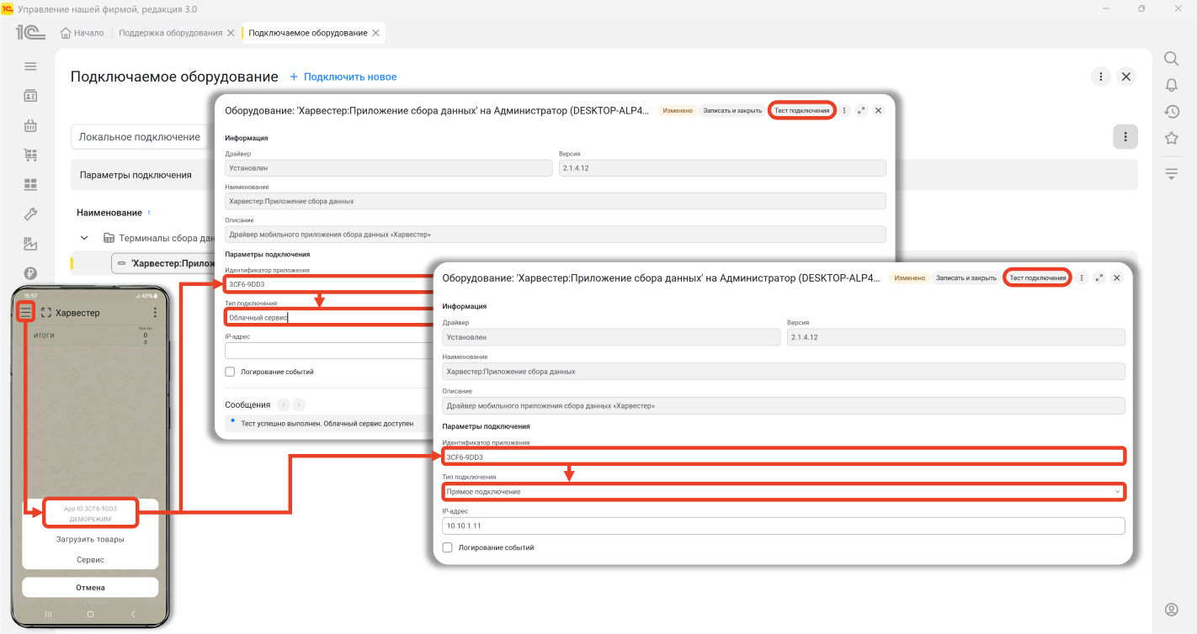1197x634 pixels.
Task: Tap the phone's back navigation button
Action: pyautogui.click(x=132, y=615)
